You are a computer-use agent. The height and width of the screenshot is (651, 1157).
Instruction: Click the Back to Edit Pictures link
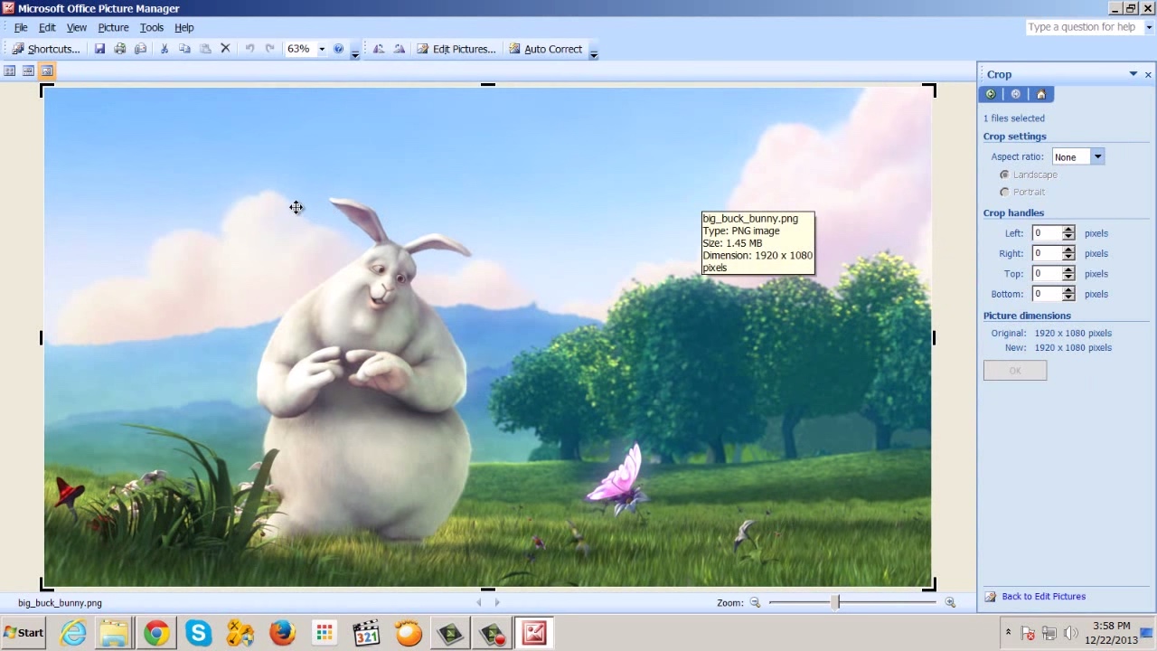[1043, 597]
